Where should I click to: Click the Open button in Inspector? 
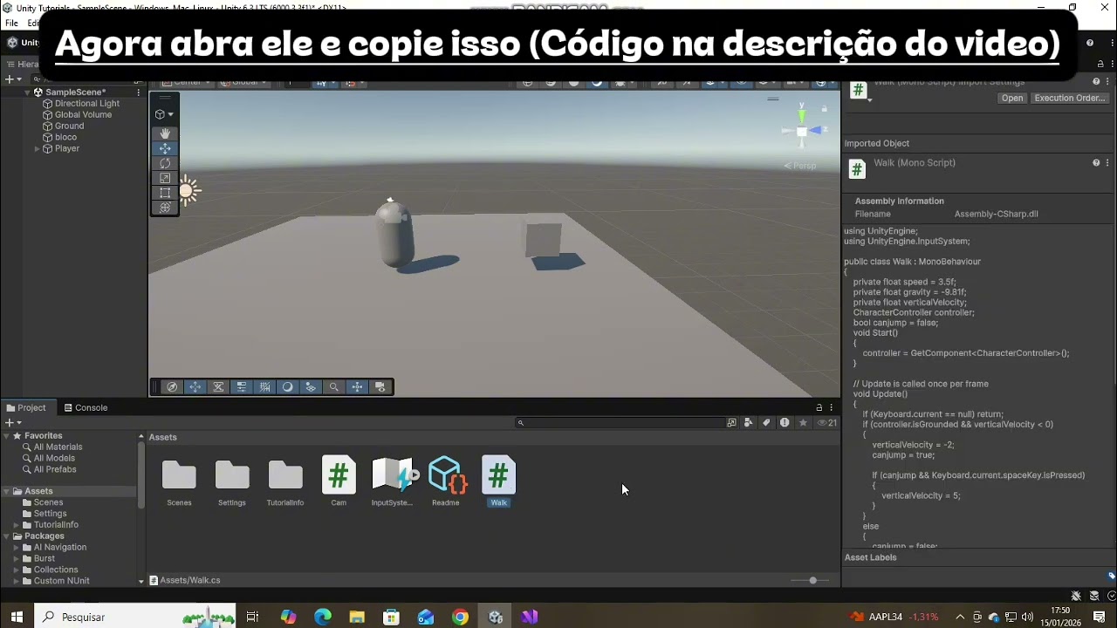point(1012,99)
